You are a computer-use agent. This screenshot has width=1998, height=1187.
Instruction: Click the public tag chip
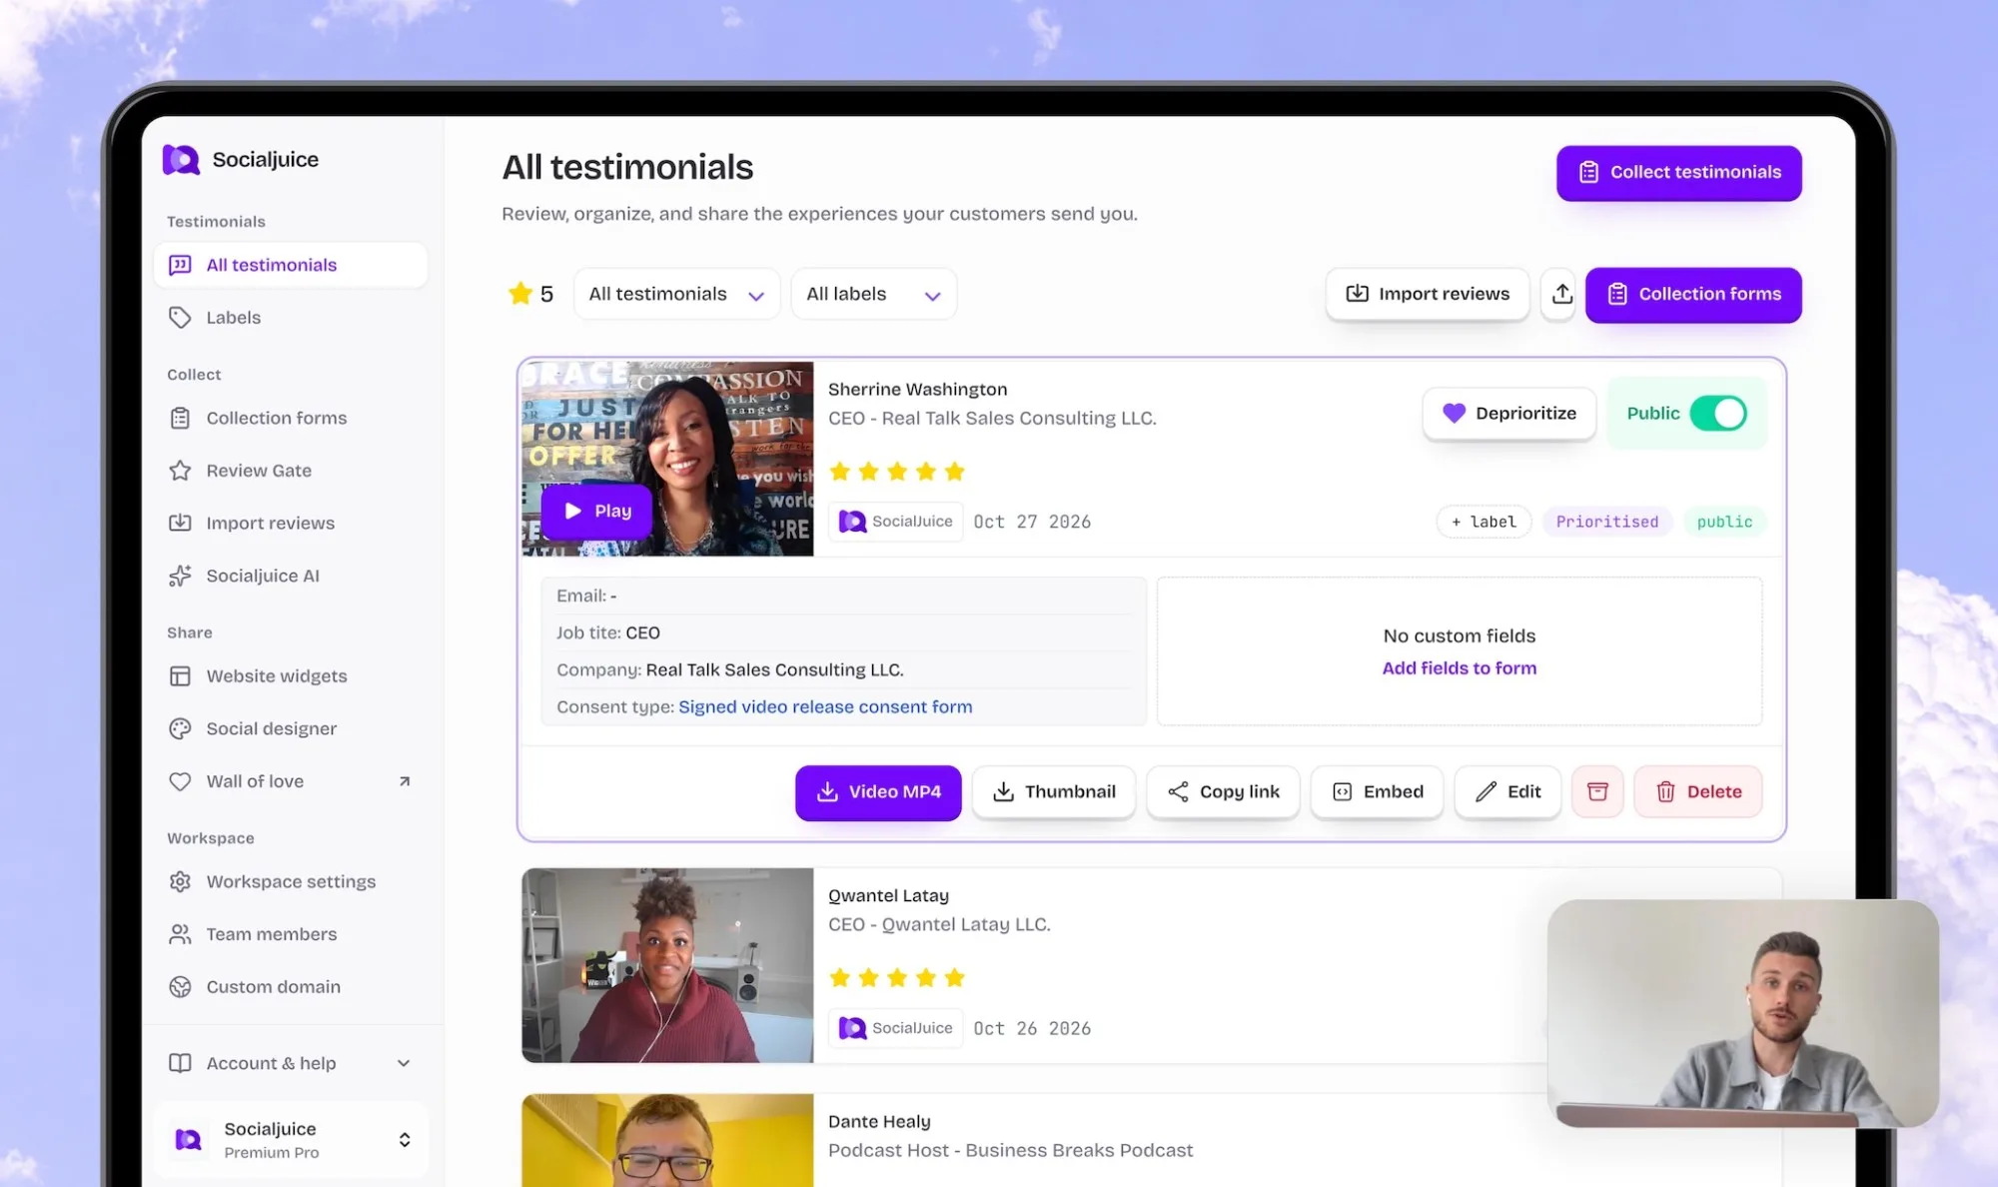click(1724, 522)
